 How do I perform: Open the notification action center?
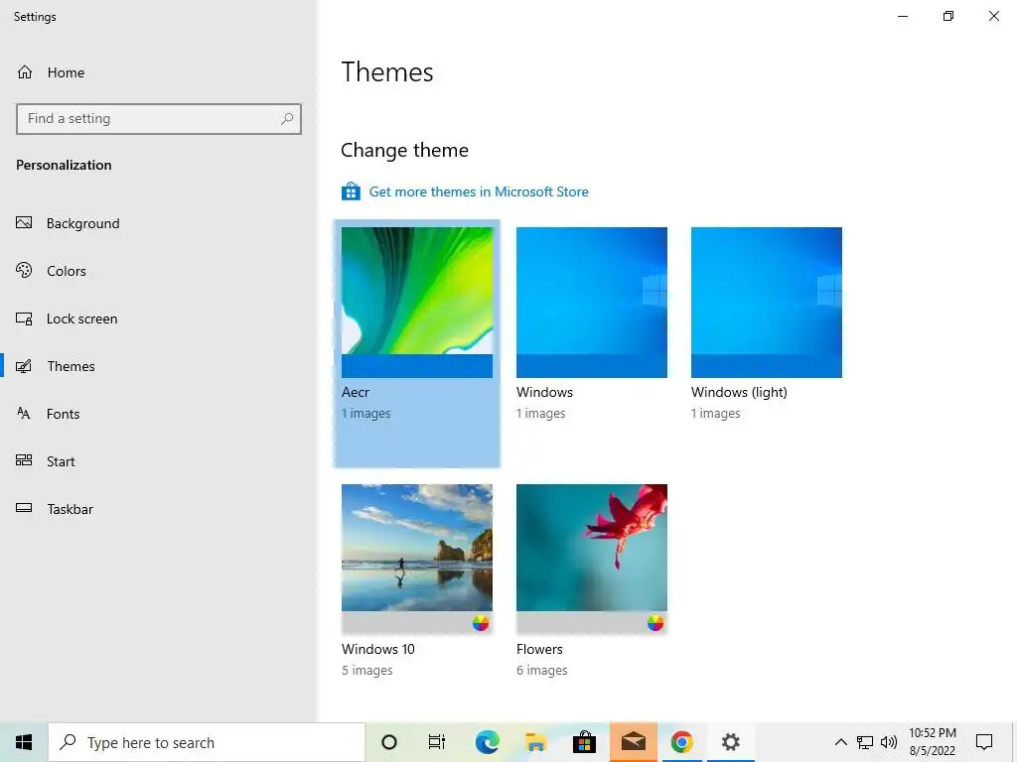point(984,742)
